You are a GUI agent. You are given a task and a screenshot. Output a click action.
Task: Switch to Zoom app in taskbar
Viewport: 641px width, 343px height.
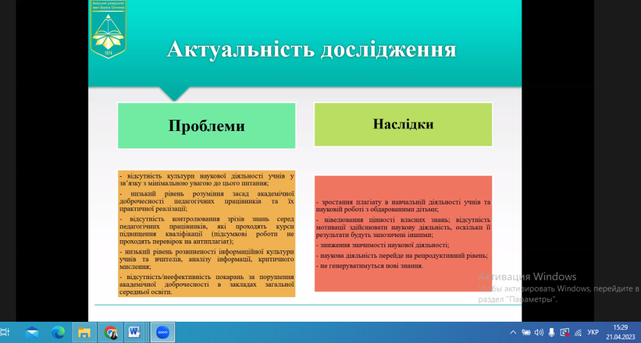point(163,332)
